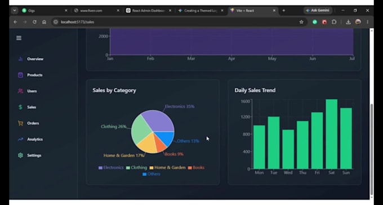Go back with browser back arrow

click(x=15, y=22)
